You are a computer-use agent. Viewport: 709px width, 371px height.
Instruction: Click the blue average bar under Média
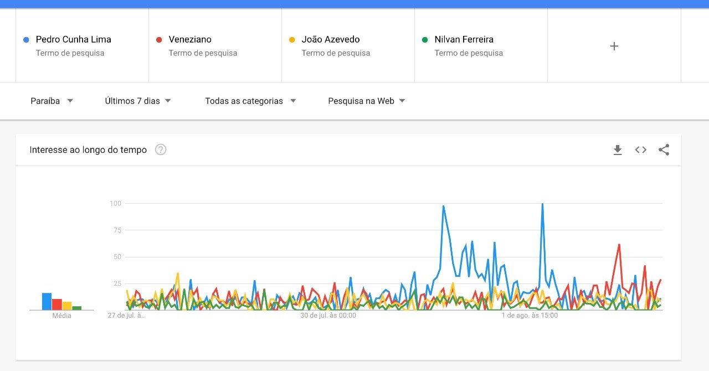[47, 301]
